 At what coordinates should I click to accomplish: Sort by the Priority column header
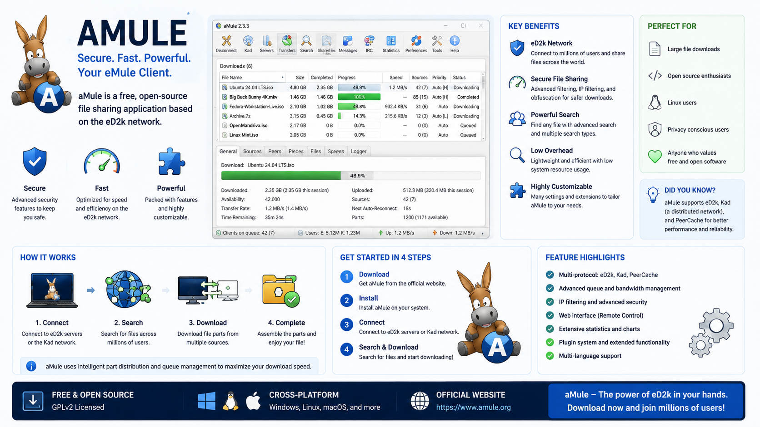(440, 78)
